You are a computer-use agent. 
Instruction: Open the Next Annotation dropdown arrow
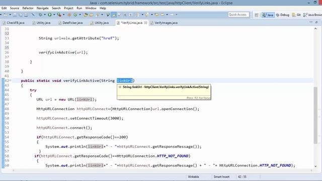pyautogui.click(x=142, y=15)
